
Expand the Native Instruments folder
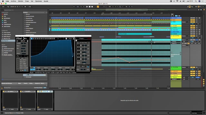click(x=25, y=33)
